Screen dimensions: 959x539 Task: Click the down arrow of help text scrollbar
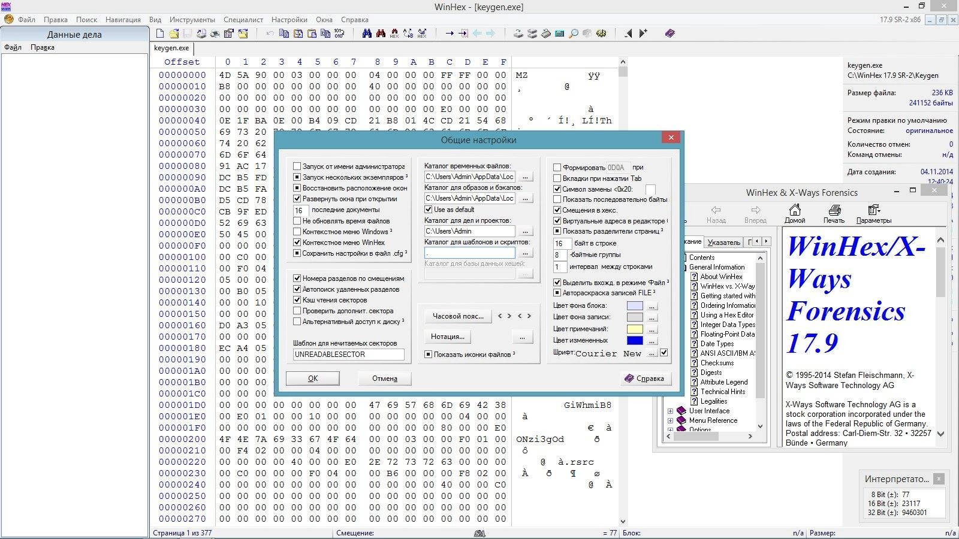pos(940,434)
